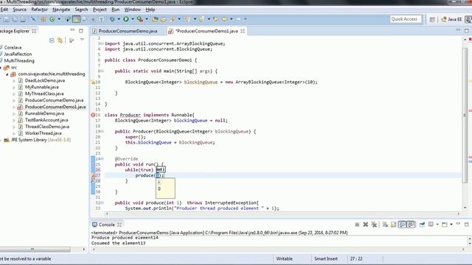Minimize the Package Explorer view

click(x=72, y=30)
